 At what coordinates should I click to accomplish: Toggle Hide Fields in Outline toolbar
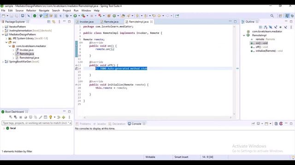[271, 27]
